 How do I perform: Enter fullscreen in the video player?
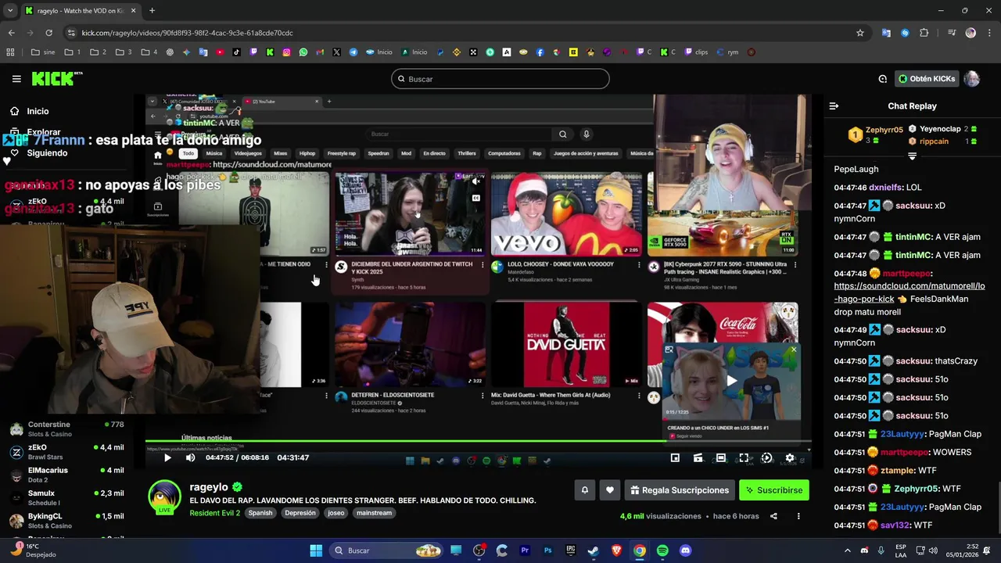[744, 458]
